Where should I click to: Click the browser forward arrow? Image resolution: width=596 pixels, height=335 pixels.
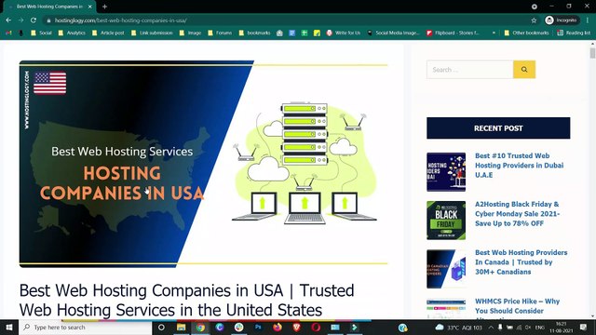[x=20, y=20]
